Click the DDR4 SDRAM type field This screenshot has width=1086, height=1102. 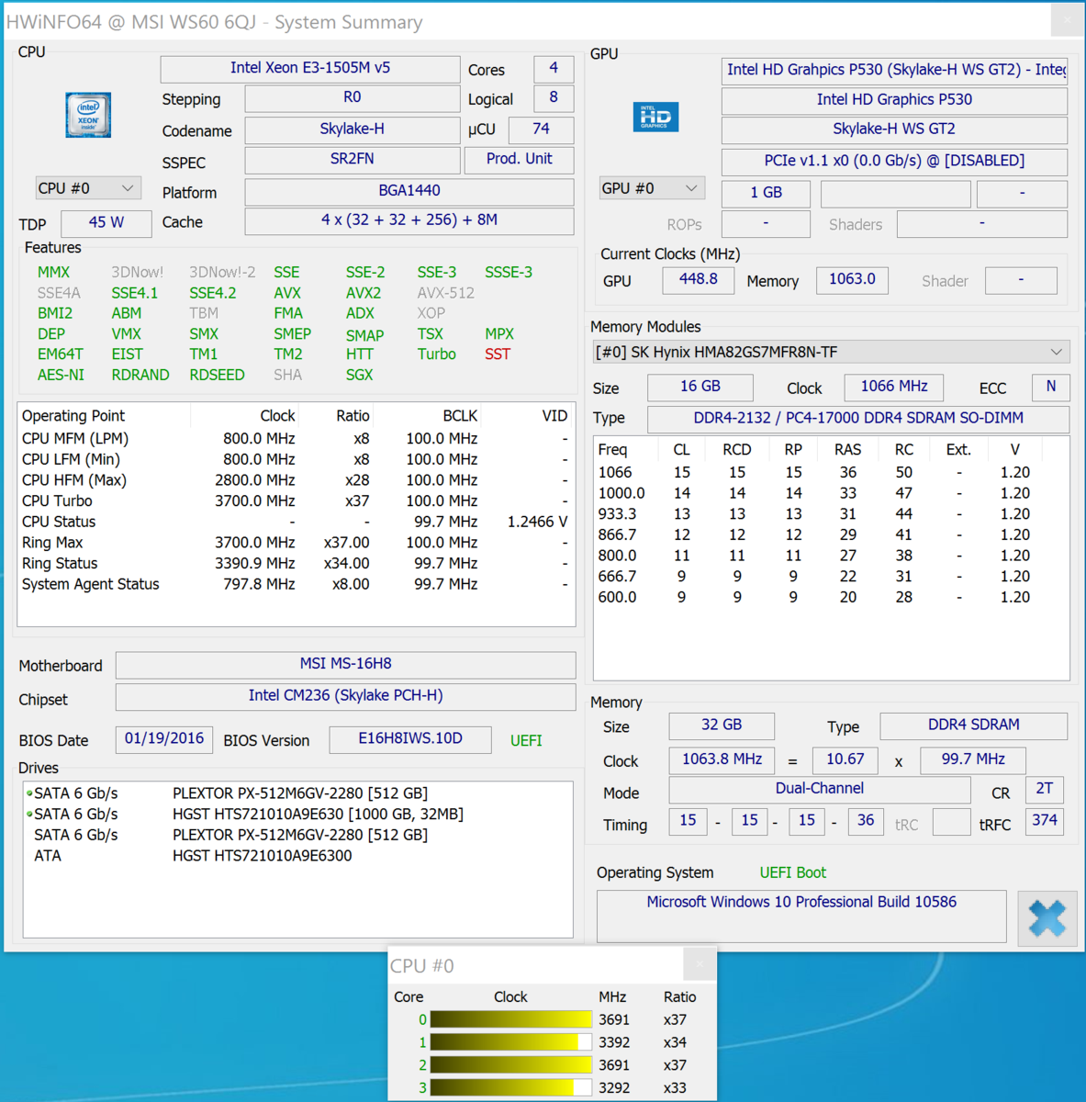pos(974,725)
